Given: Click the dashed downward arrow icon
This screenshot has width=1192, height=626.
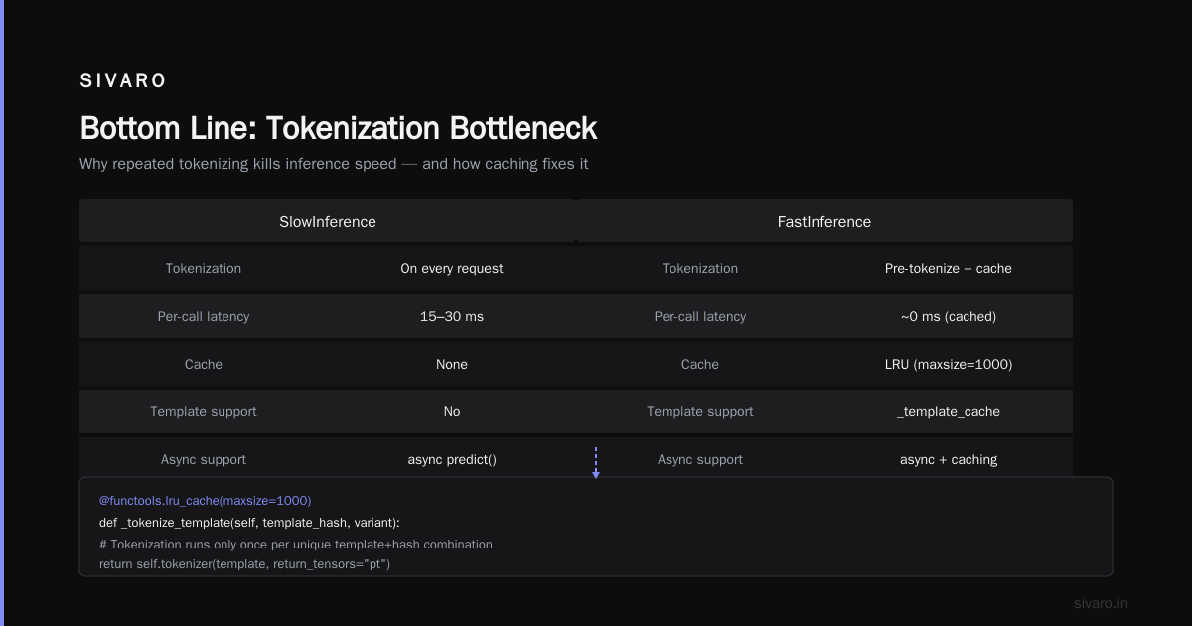Looking at the screenshot, I should tap(596, 463).
